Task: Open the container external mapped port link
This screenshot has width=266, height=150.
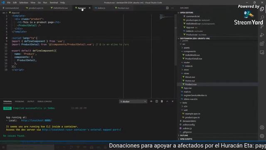Action: point(81,130)
